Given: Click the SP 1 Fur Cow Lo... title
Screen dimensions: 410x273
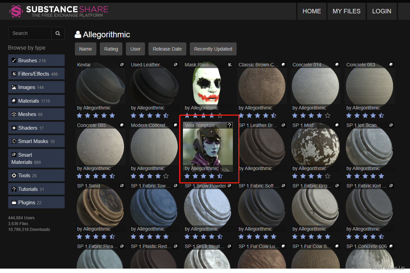Looking at the screenshot, I should 259,246.
